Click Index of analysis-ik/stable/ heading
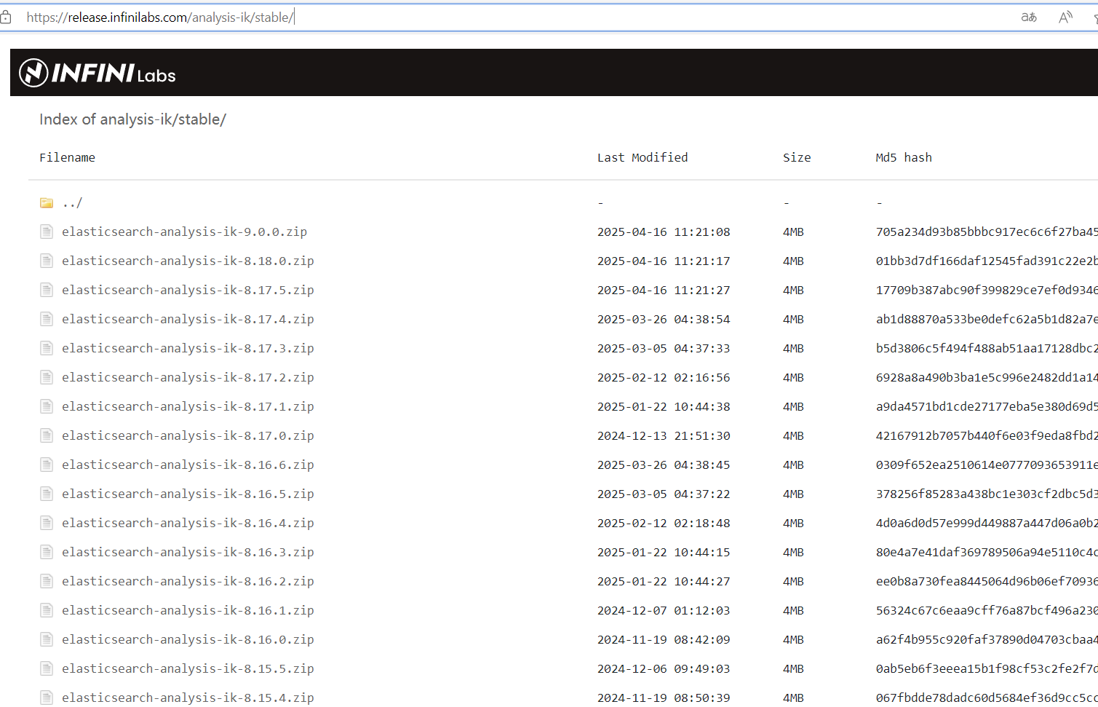 [x=132, y=119]
